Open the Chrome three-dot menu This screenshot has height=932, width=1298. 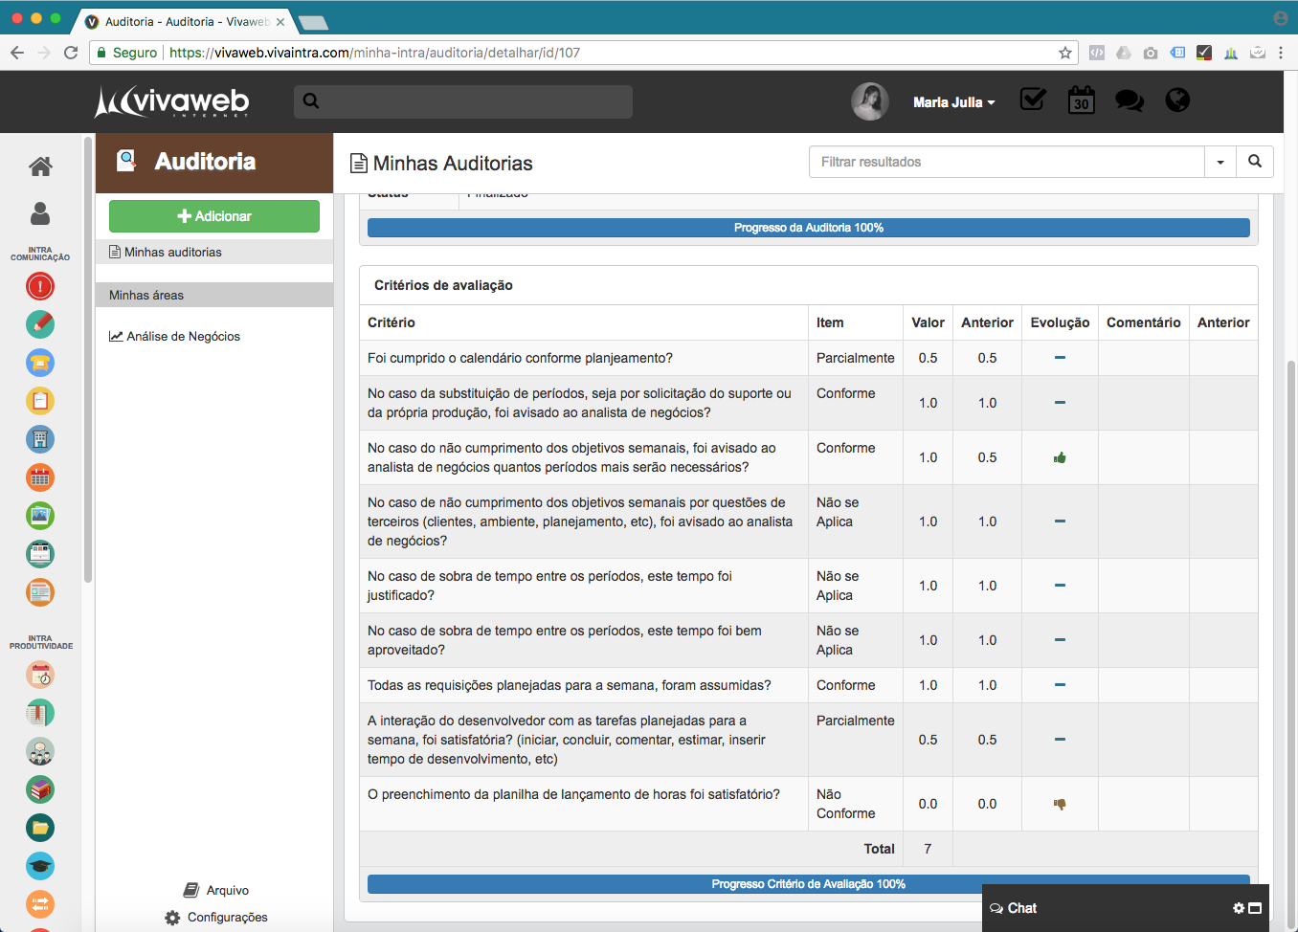point(1281,53)
